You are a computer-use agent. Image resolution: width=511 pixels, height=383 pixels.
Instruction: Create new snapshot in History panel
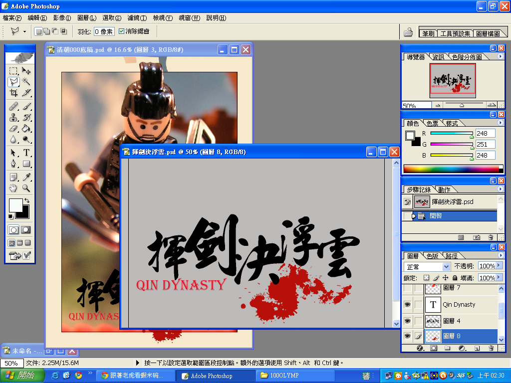click(477, 237)
